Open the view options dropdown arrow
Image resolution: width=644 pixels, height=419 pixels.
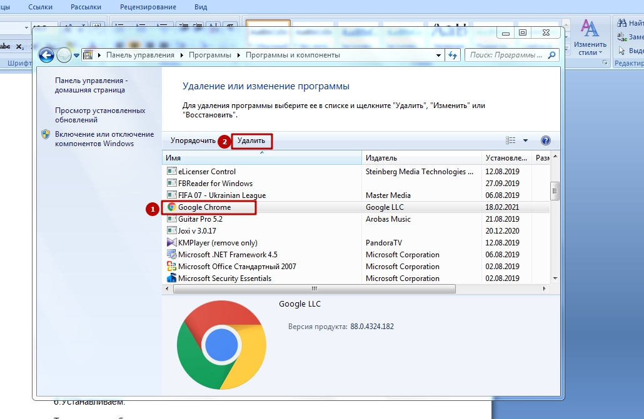525,141
